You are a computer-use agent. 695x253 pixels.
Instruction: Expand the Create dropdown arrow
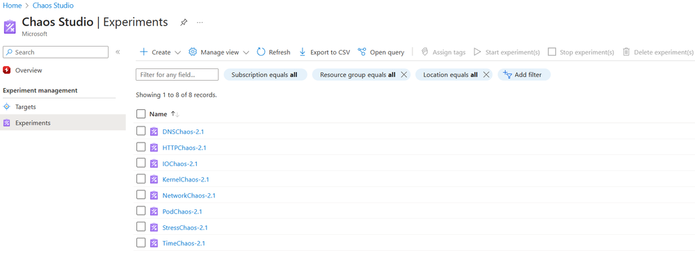click(x=177, y=52)
